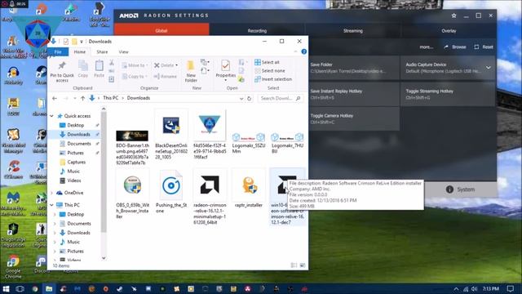This screenshot has height=294, width=522.
Task: Click the Search Downloads field
Action: 281,98
